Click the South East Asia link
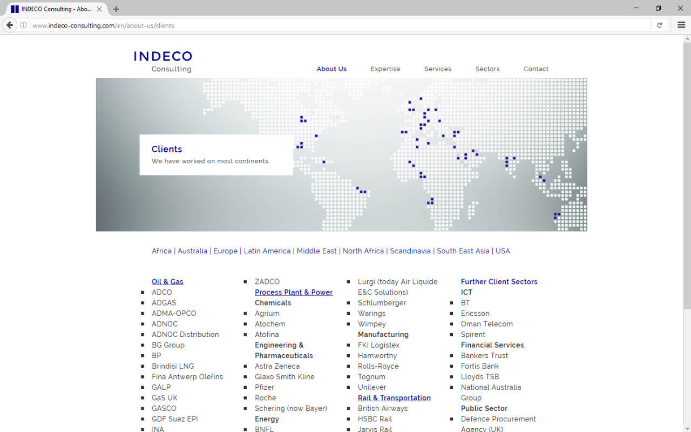This screenshot has width=691, height=432. tap(463, 251)
